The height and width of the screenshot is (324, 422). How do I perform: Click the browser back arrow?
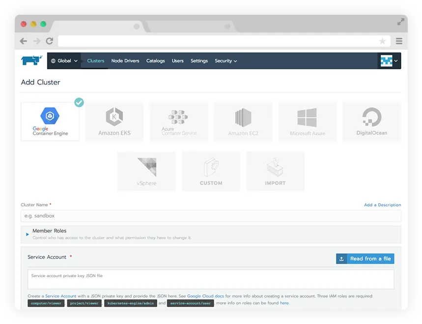pyautogui.click(x=24, y=41)
